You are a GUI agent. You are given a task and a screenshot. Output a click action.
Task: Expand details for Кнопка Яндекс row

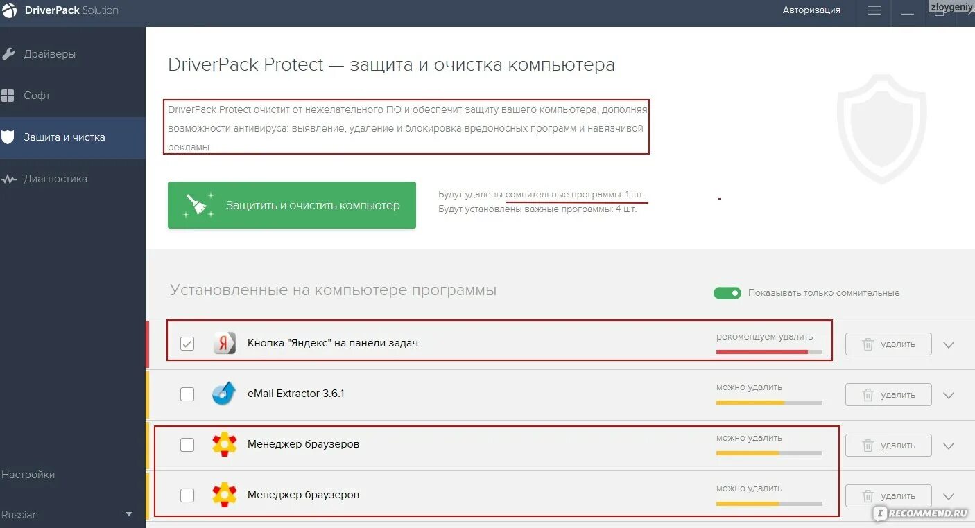[949, 344]
